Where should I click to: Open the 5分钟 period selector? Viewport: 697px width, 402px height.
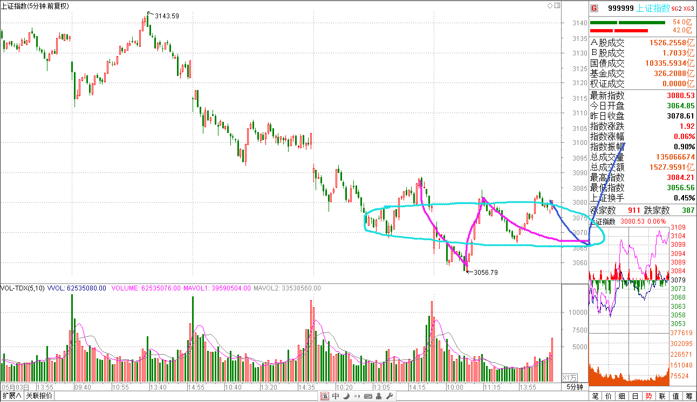[x=575, y=387]
